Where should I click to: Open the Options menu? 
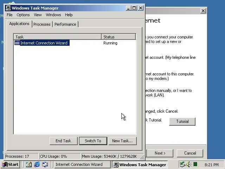(23, 15)
